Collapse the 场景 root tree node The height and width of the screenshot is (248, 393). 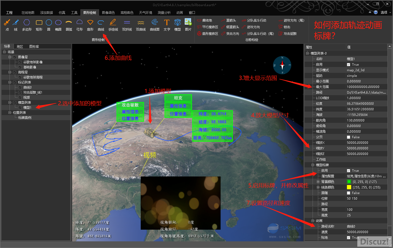point(5,52)
